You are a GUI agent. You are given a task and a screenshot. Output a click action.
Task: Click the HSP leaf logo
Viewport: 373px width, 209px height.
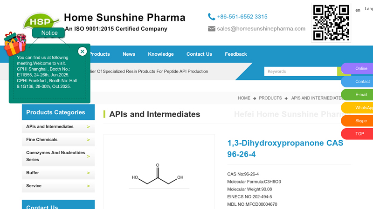[x=41, y=21]
